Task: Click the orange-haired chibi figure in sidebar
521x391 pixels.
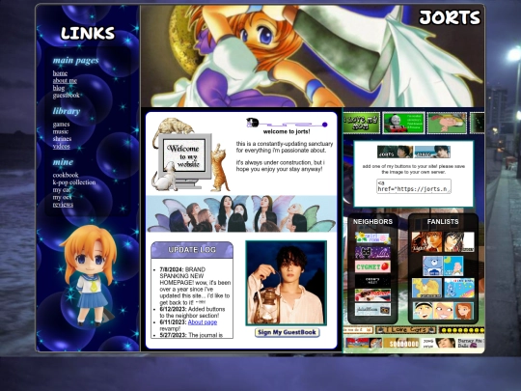Action: [89, 275]
